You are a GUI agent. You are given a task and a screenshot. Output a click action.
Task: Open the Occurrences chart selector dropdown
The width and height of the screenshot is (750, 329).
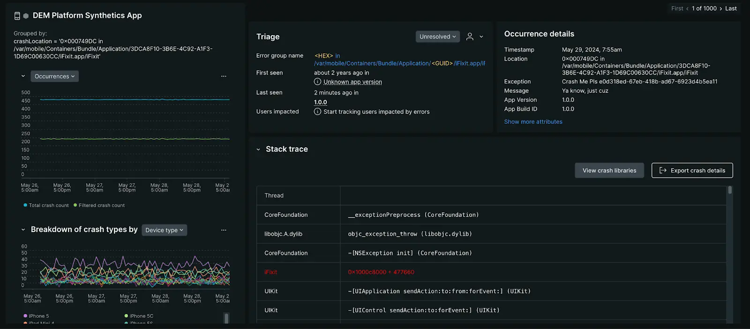tap(54, 76)
